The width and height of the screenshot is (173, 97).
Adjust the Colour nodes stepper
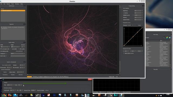click(x=24, y=72)
